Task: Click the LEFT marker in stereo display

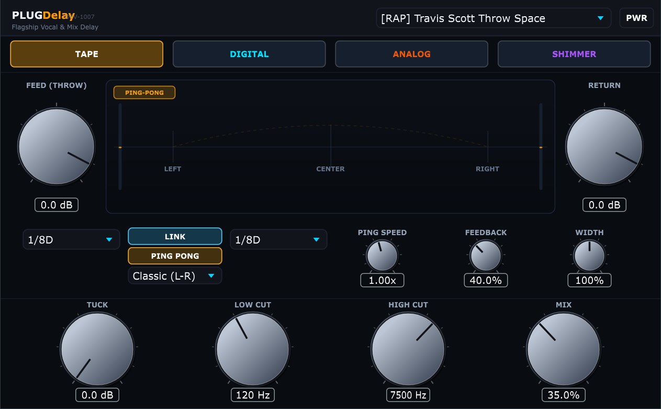Action: [x=173, y=169]
